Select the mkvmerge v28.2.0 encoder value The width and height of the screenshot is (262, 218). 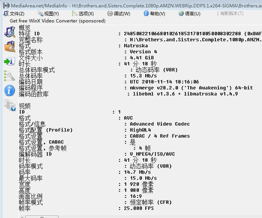tap(191, 88)
